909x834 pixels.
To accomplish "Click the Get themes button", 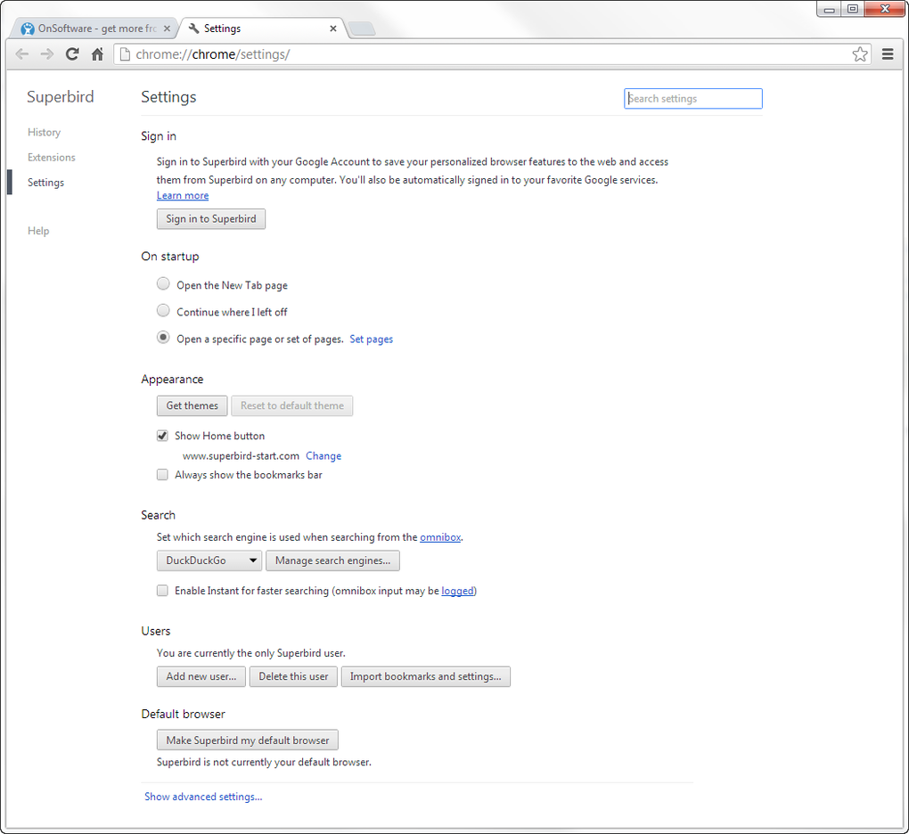I will click(192, 405).
